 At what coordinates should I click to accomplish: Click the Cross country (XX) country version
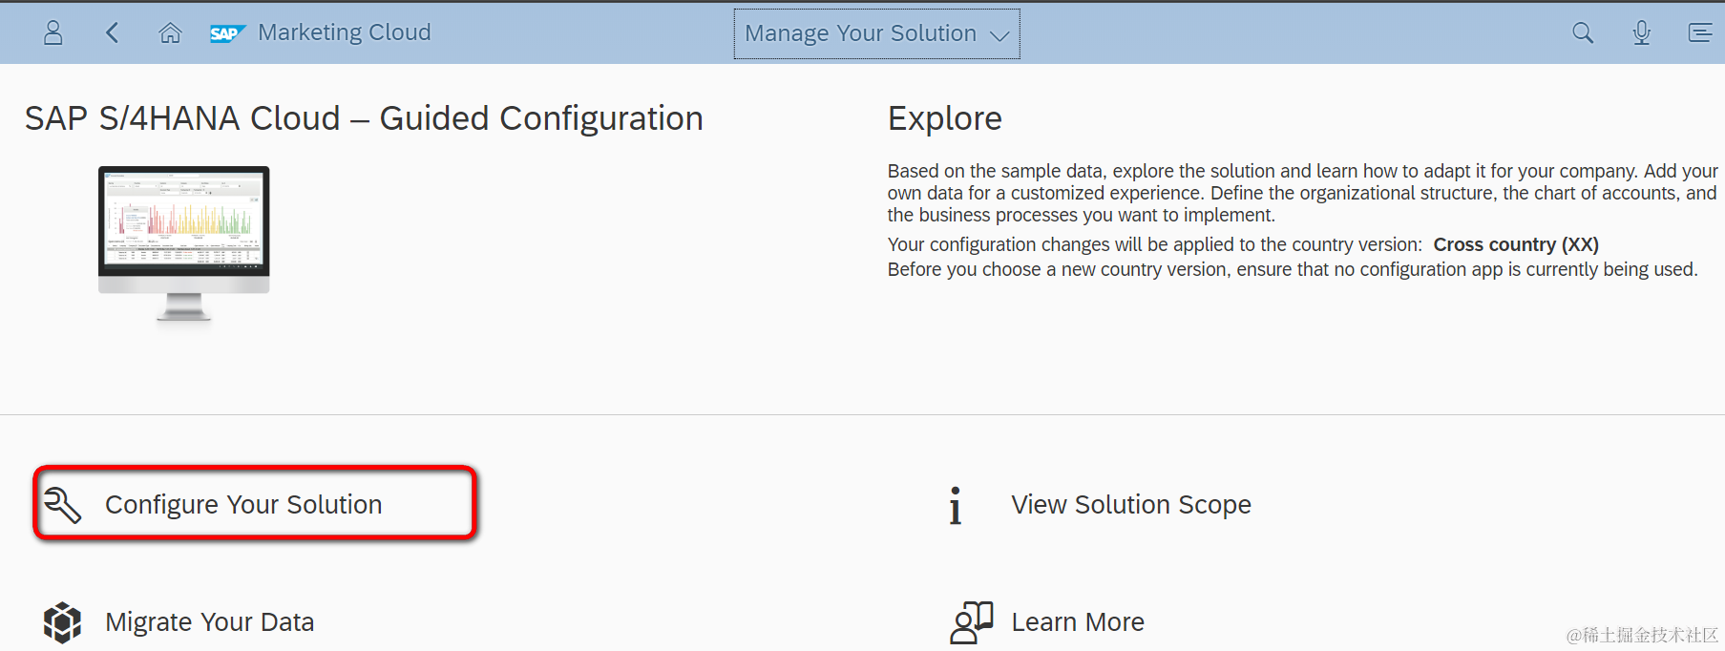[1516, 244]
